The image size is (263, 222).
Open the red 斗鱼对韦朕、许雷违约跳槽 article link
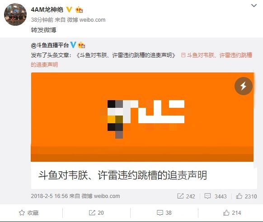pos(217,55)
